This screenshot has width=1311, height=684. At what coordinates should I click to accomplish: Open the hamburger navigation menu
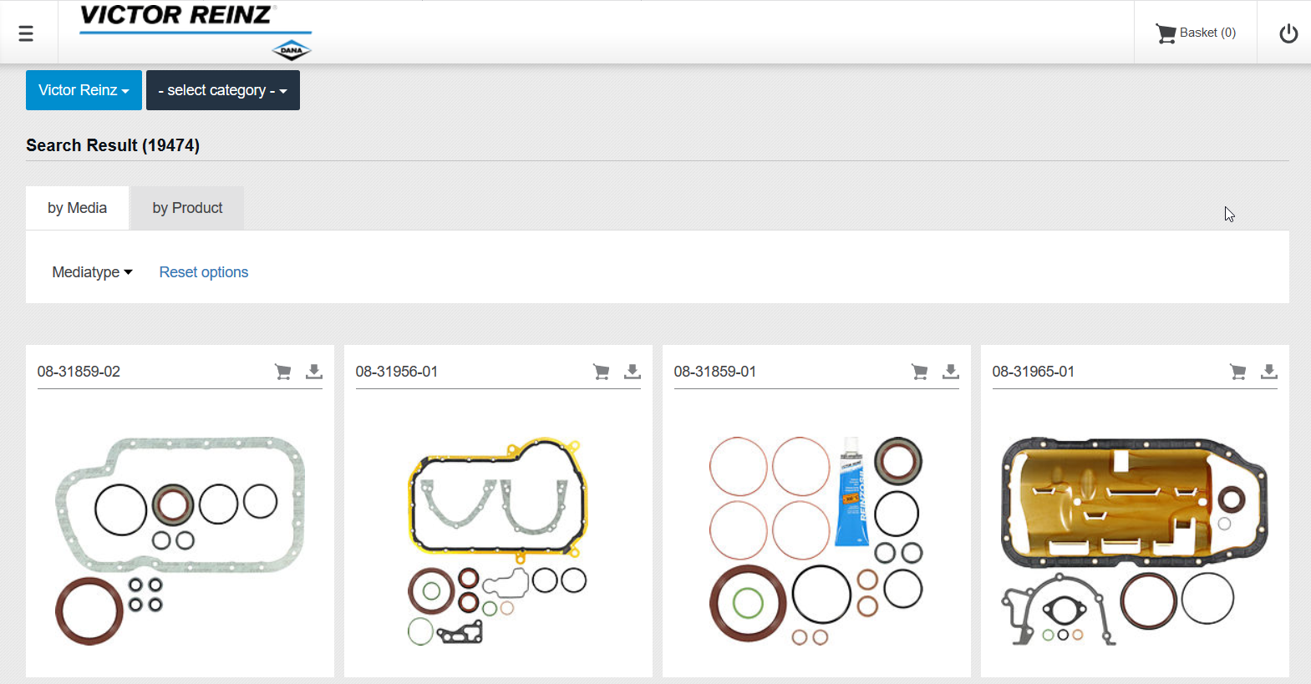coord(26,33)
